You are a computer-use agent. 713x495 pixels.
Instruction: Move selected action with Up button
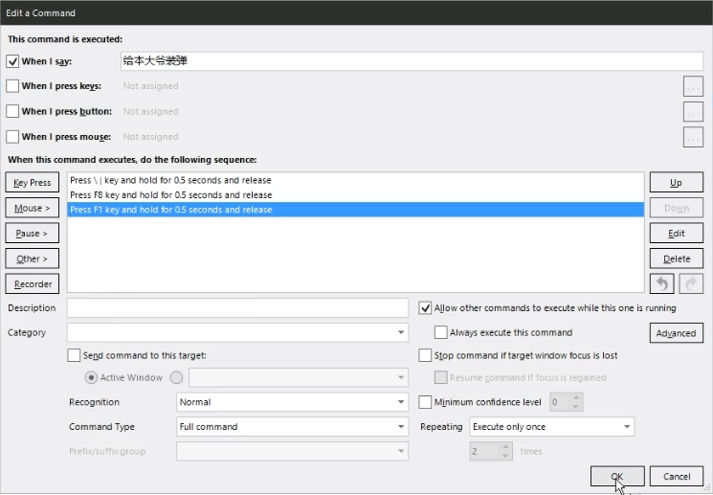point(676,182)
